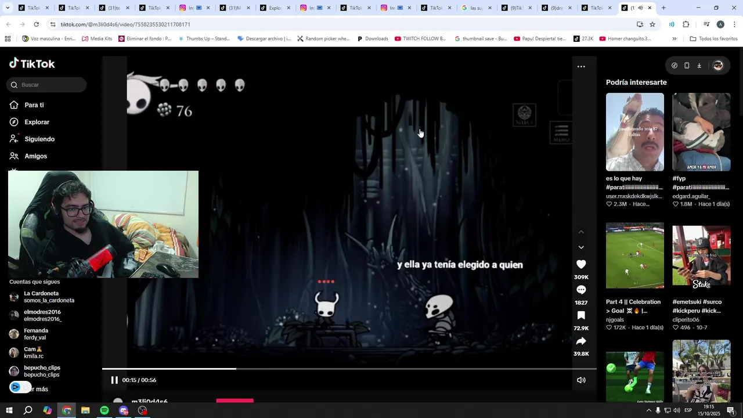Open Discord from the taskbar
The height and width of the screenshot is (418, 743).
click(124, 410)
